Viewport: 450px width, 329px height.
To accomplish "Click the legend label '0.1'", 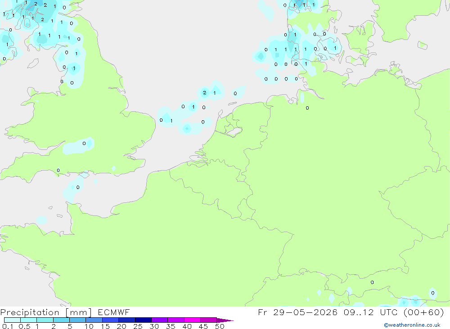I will (8, 326).
